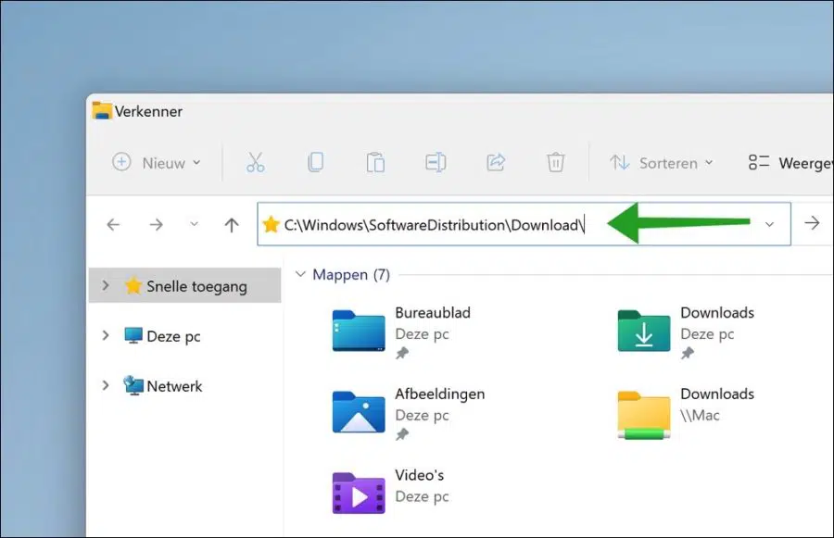Select the Video's folder name
Image resolution: width=834 pixels, height=538 pixels.
click(x=419, y=475)
